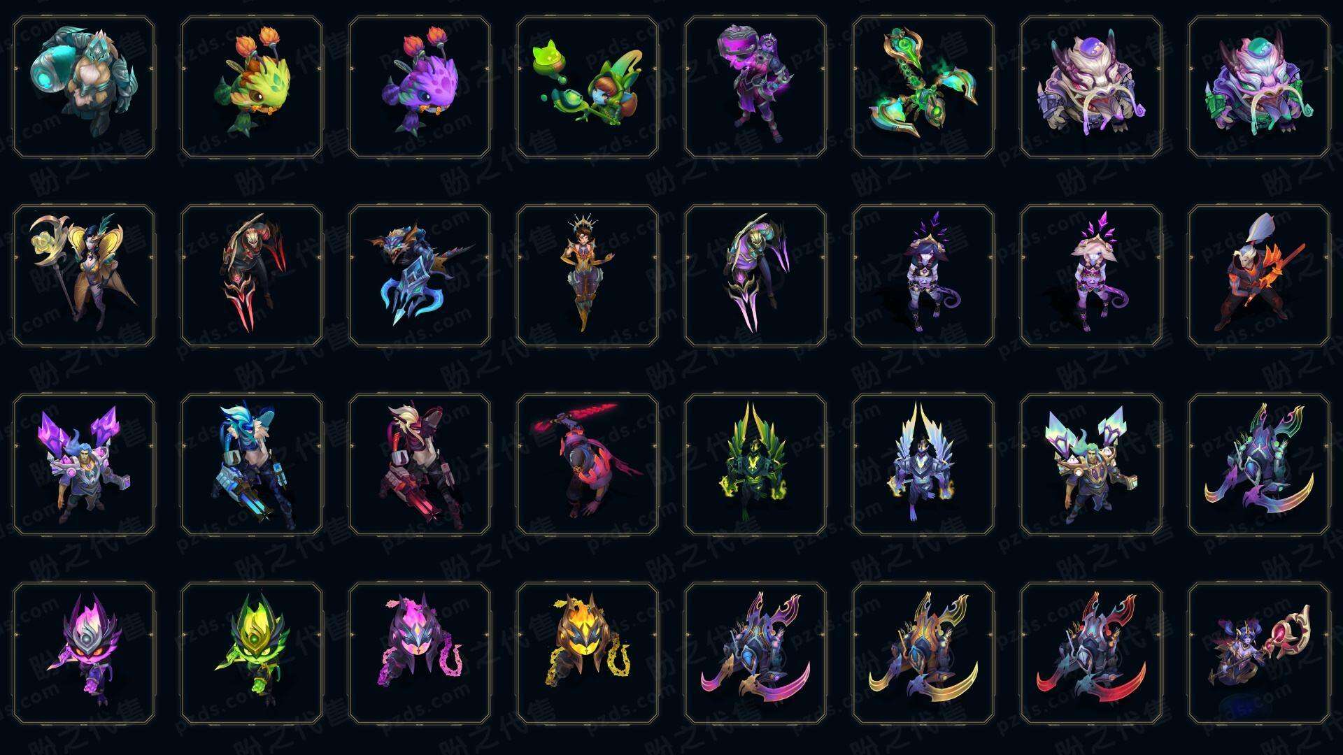Pick the golden moon staff mage skin
This screenshot has width=1343, height=755.
[x=84, y=275]
